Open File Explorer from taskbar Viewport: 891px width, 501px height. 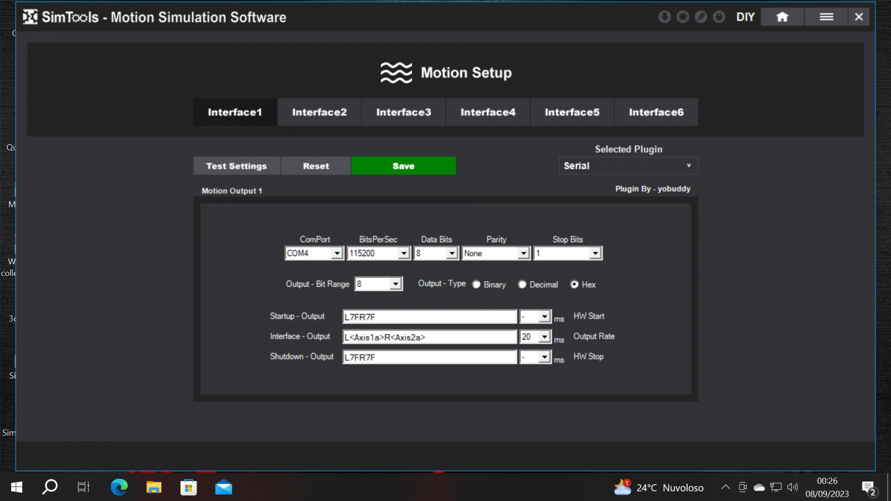click(154, 488)
